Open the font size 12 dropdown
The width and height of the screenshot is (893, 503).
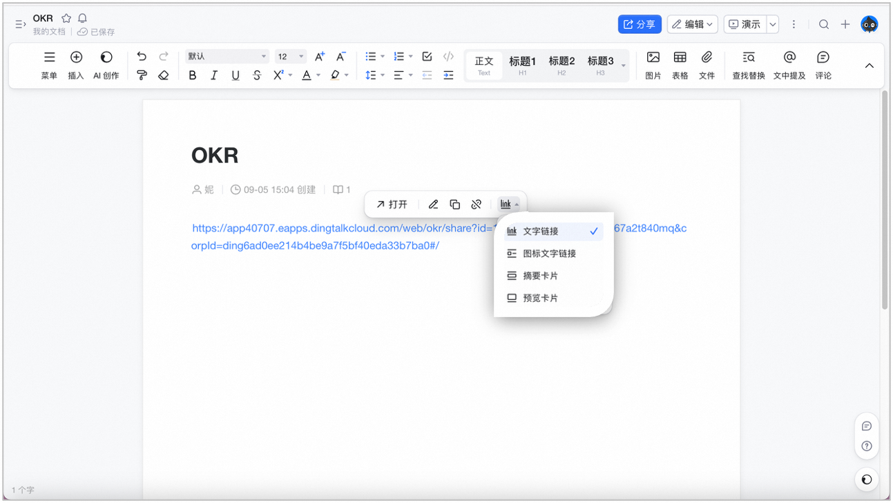coord(290,57)
